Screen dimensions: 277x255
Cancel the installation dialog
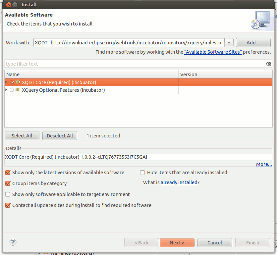click(x=215, y=243)
